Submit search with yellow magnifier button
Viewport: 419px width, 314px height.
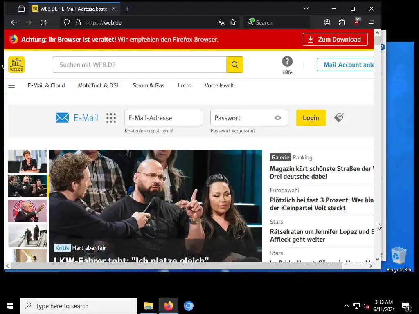pyautogui.click(x=234, y=65)
